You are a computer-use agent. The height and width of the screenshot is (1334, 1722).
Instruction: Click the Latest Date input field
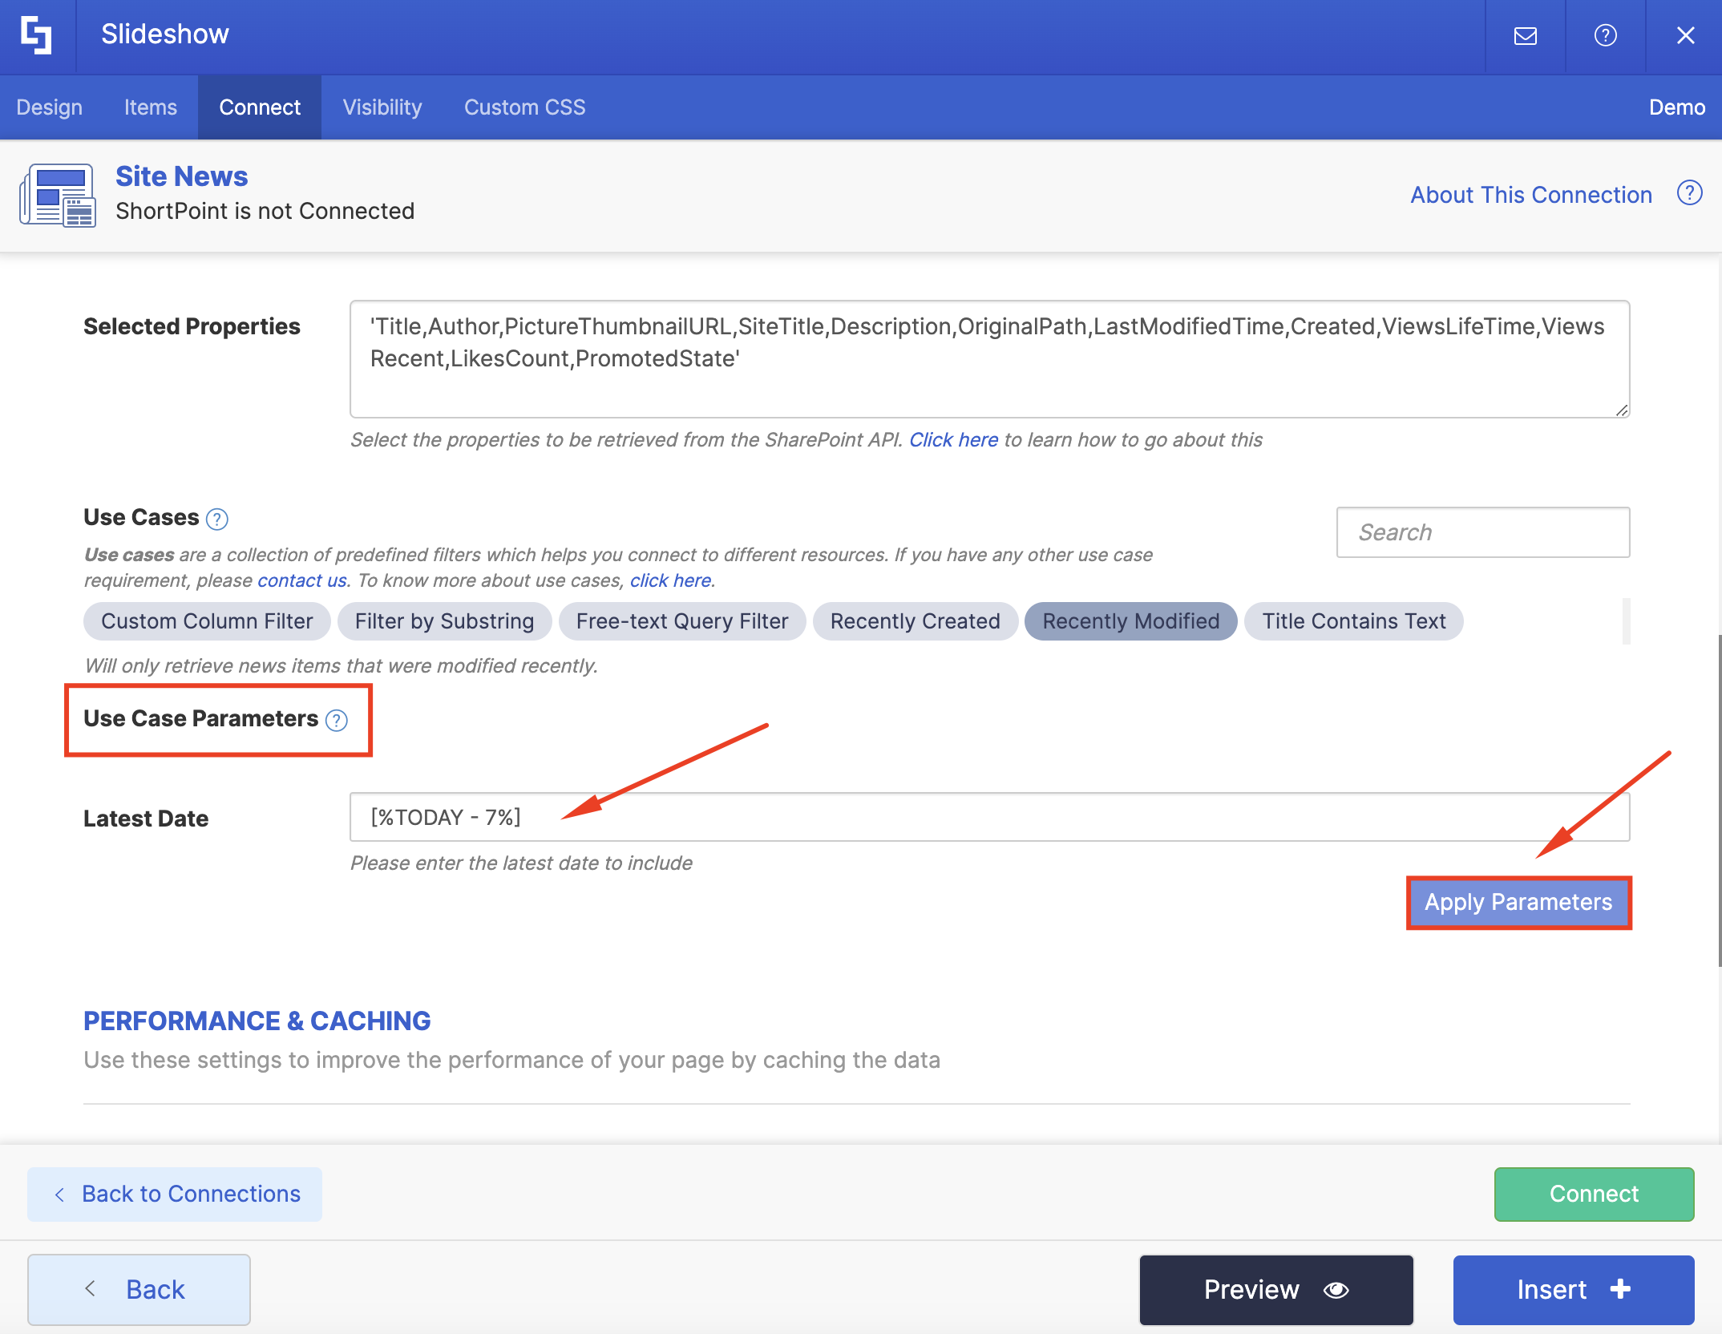[x=989, y=817]
